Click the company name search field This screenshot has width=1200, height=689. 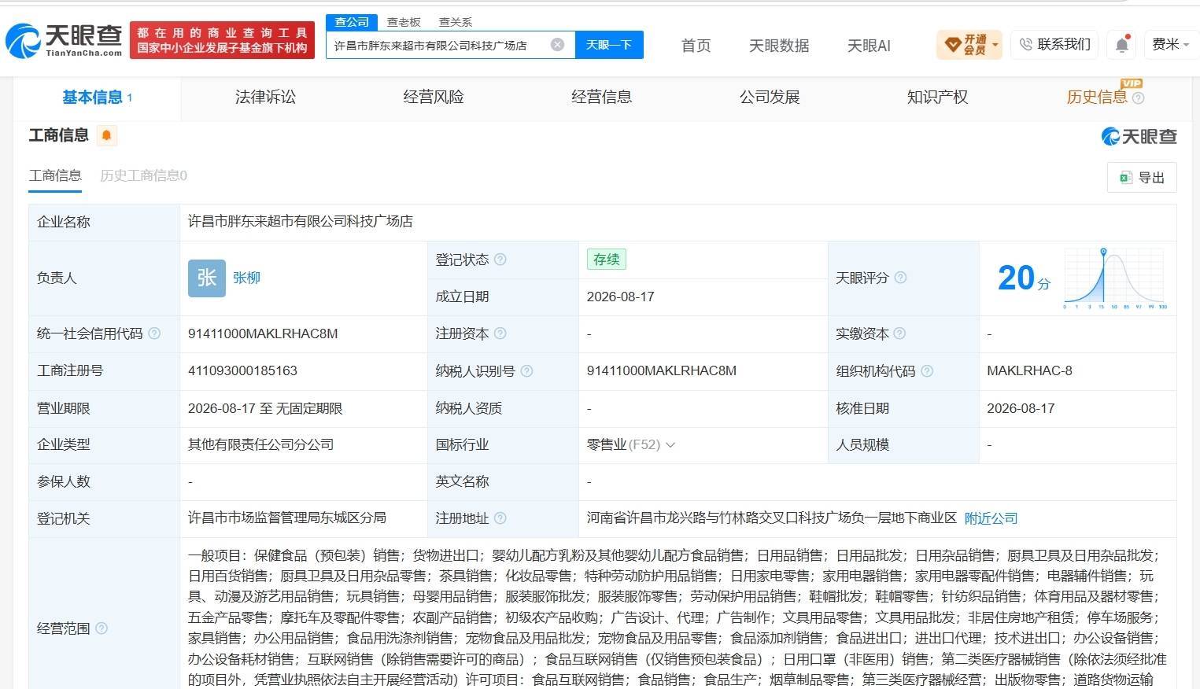point(440,45)
